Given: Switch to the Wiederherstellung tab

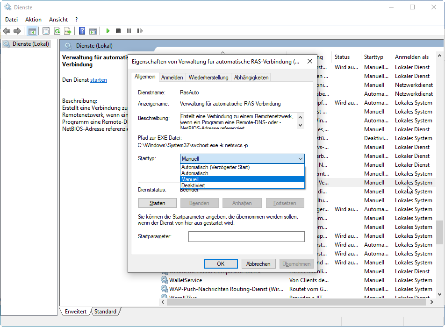Looking at the screenshot, I should coord(208,78).
